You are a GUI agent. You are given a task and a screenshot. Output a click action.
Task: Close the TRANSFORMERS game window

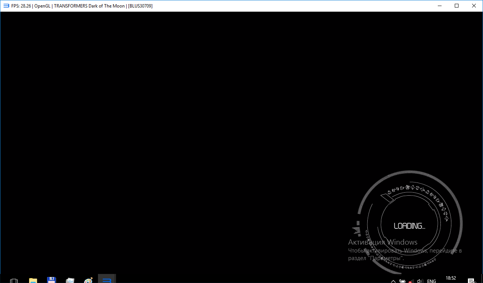point(474,6)
